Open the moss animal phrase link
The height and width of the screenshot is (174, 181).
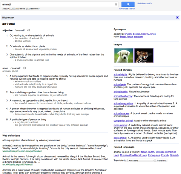[x=120, y=125]
